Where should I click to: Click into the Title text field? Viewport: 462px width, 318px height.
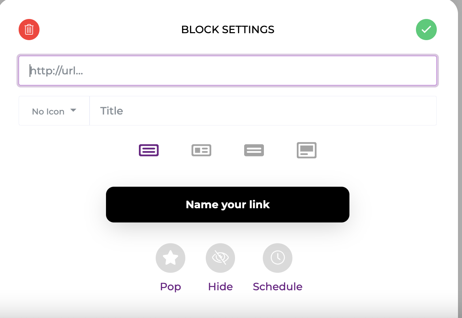point(262,111)
